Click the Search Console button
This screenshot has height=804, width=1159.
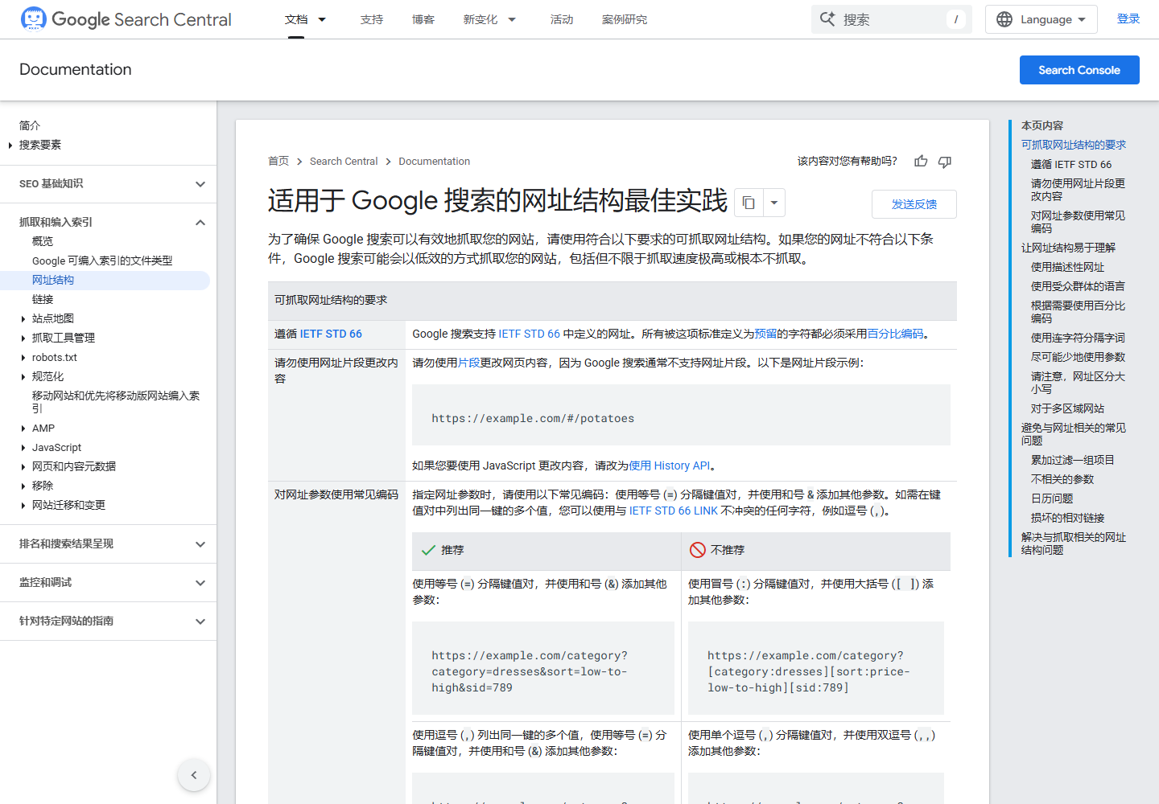(1079, 70)
